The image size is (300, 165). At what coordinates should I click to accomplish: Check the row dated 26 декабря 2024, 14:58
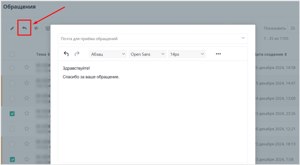pos(12,68)
